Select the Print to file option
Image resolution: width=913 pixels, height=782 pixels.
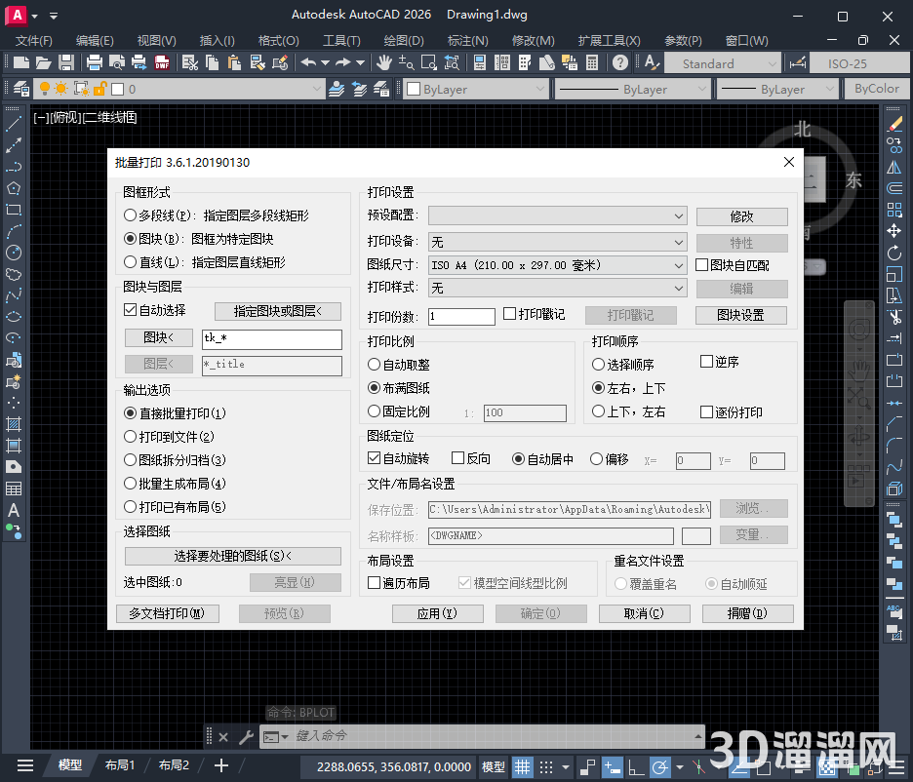click(131, 437)
